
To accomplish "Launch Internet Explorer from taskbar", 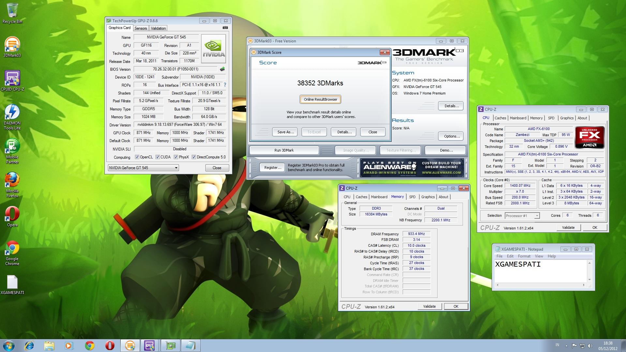I will pos(29,345).
